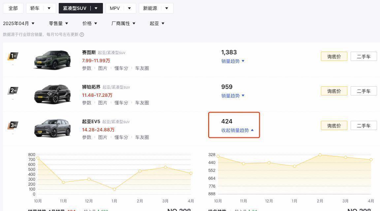This screenshot has width=380, height=211.
Task: Click the 10月 data point on sales chart
Action: 38,158
